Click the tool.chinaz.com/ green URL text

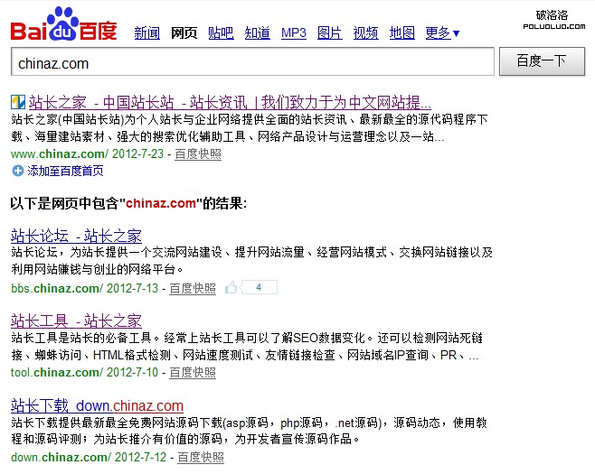tap(57, 373)
